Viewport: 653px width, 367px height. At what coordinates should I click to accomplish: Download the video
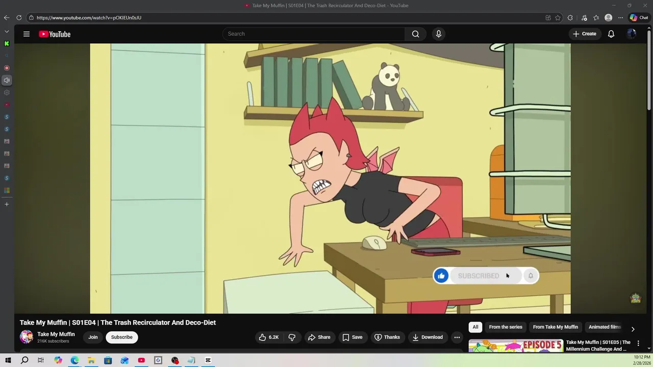tap(428, 337)
